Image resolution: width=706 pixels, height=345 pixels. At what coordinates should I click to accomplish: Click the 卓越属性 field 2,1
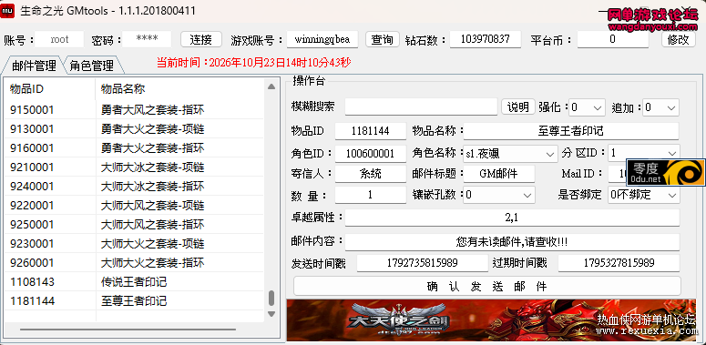click(512, 218)
